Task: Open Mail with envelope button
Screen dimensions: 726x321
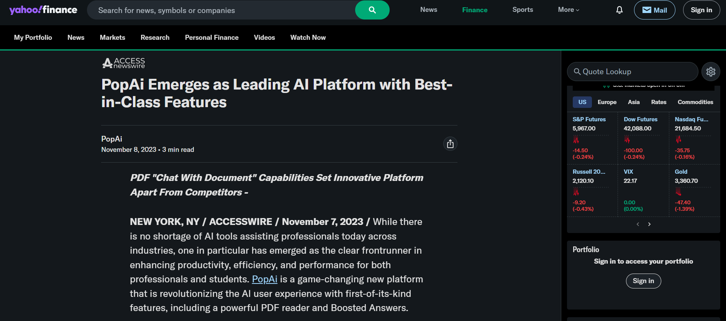Action: click(654, 10)
